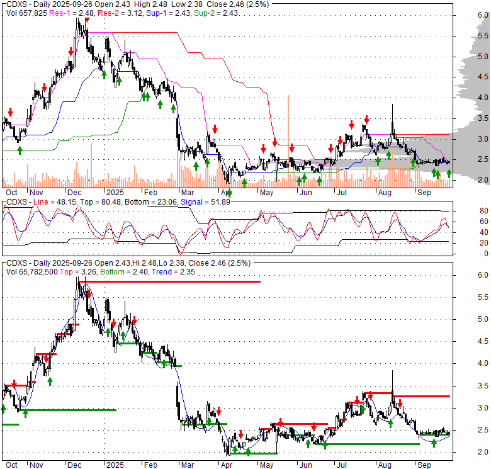Image resolution: width=491 pixels, height=469 pixels.
Task: Click 2025 on the trend chart's time axis
Action: pyautogui.click(x=115, y=465)
